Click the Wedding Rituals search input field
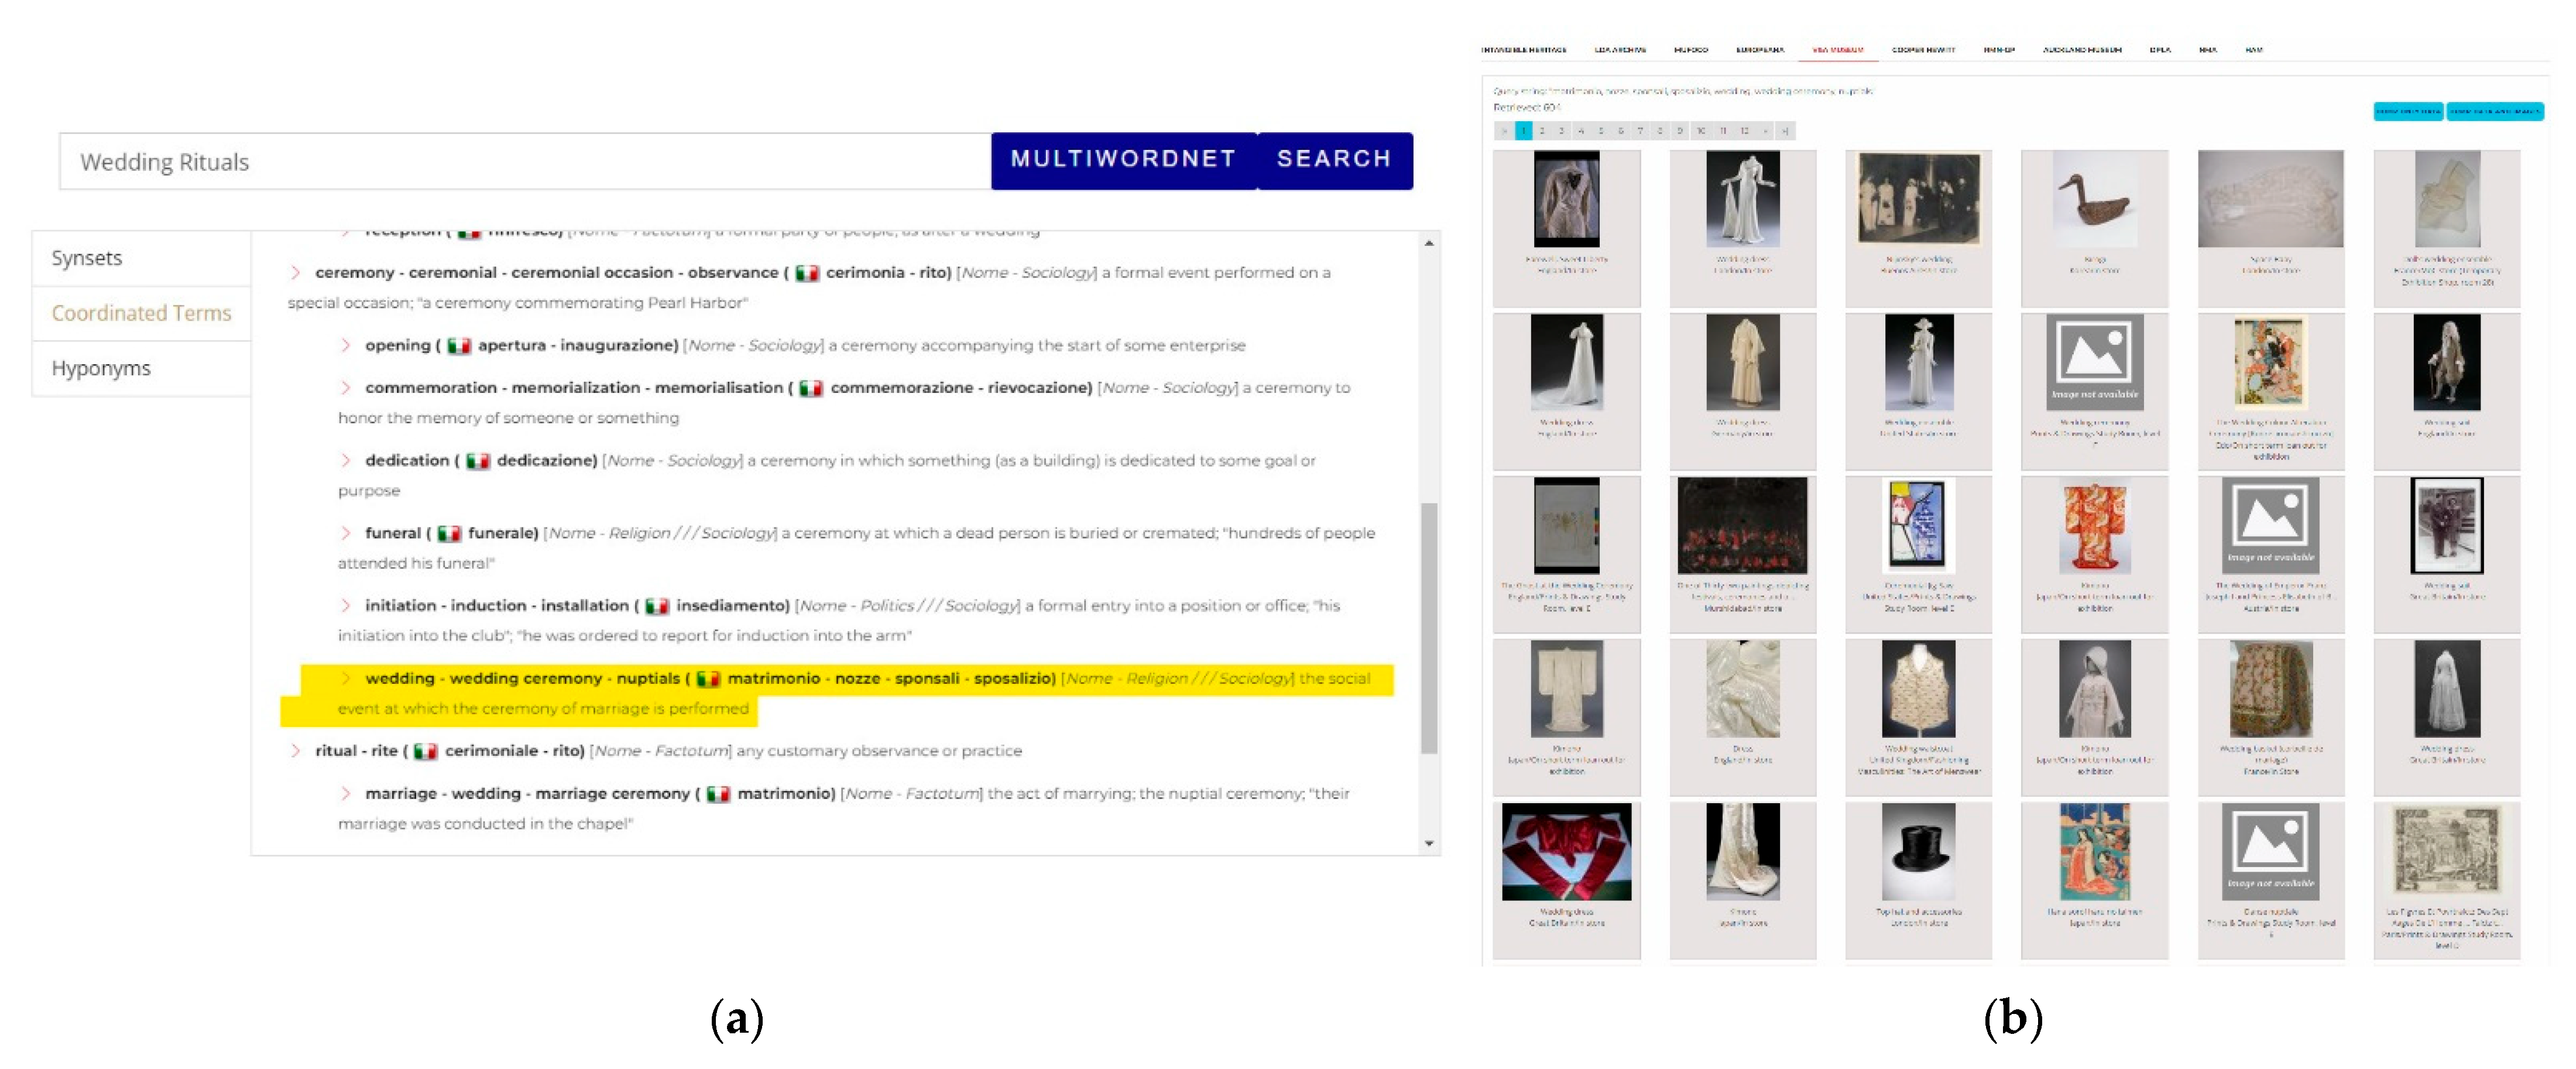 point(525,161)
